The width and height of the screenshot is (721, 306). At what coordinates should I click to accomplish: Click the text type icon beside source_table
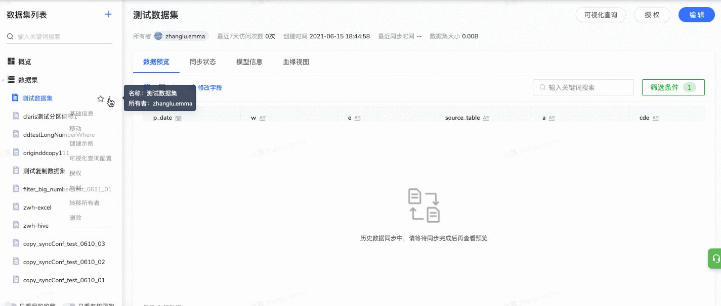(x=486, y=118)
